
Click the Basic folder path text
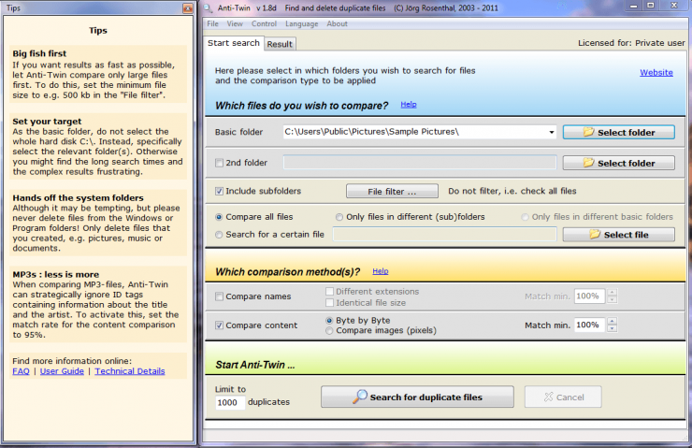point(371,132)
